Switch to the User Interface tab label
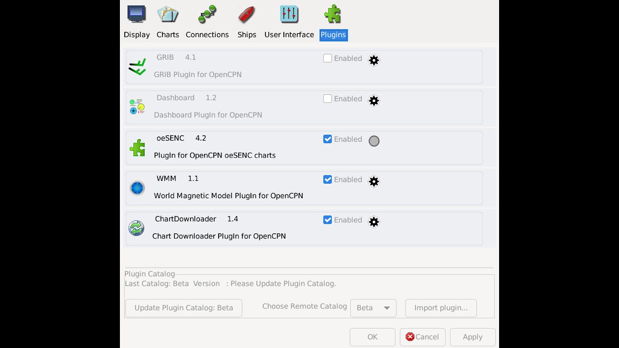Viewport: 619px width, 348px height. [x=289, y=35]
